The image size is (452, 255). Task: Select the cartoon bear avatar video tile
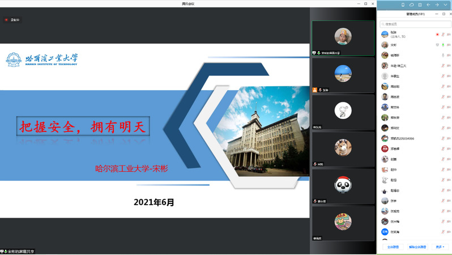(x=343, y=223)
